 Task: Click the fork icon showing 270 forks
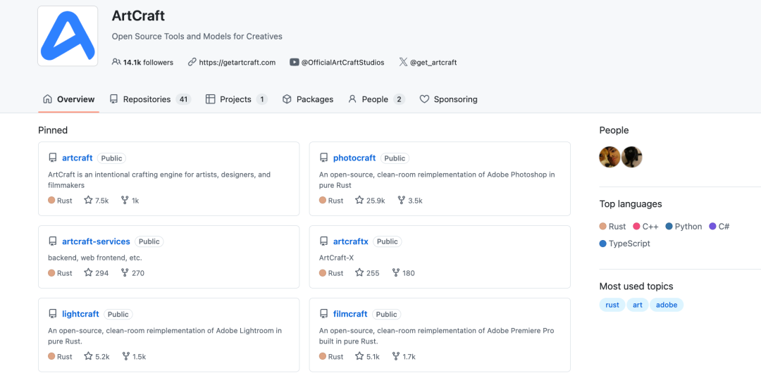(x=125, y=273)
